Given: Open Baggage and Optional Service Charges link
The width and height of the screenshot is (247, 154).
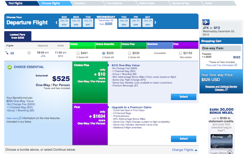Looking at the screenshot, I should point(221,88).
